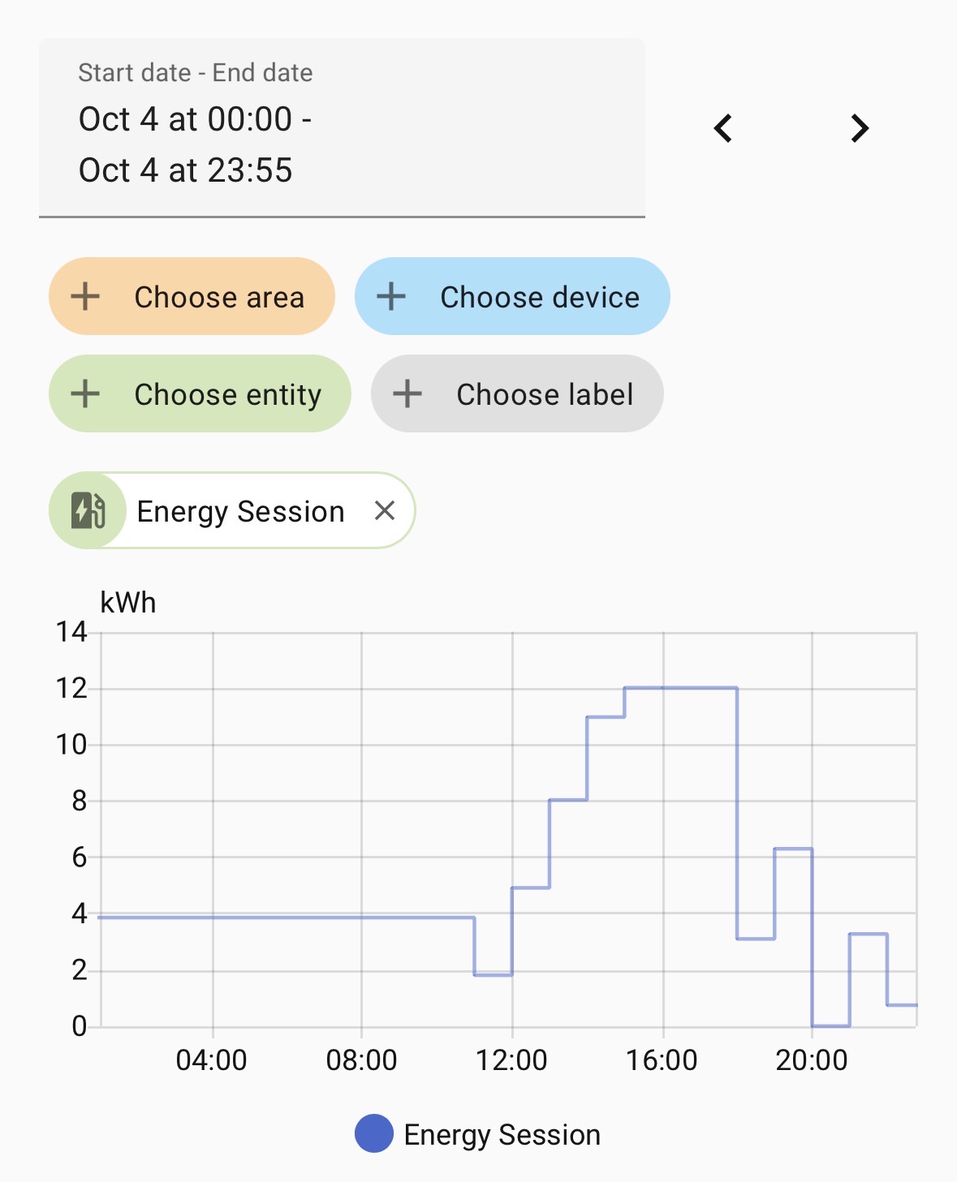This screenshot has width=957, height=1182.
Task: Remove the Energy Session entity chip
Action: click(x=385, y=510)
